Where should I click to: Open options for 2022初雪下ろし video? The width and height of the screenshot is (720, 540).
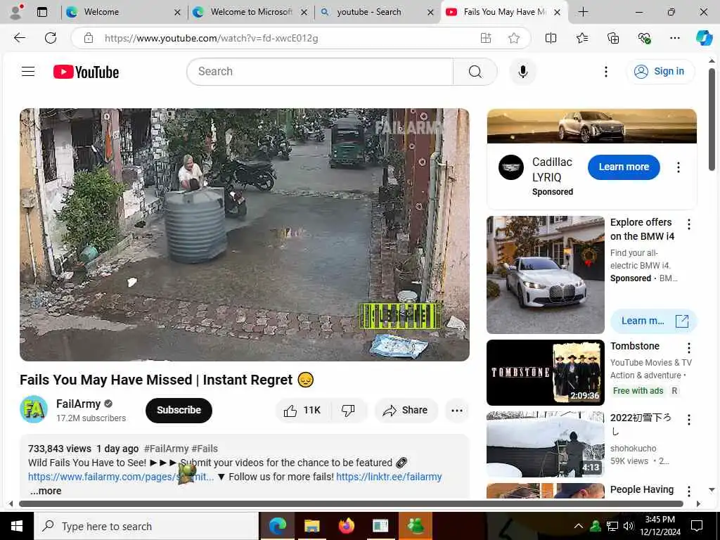[x=689, y=419]
